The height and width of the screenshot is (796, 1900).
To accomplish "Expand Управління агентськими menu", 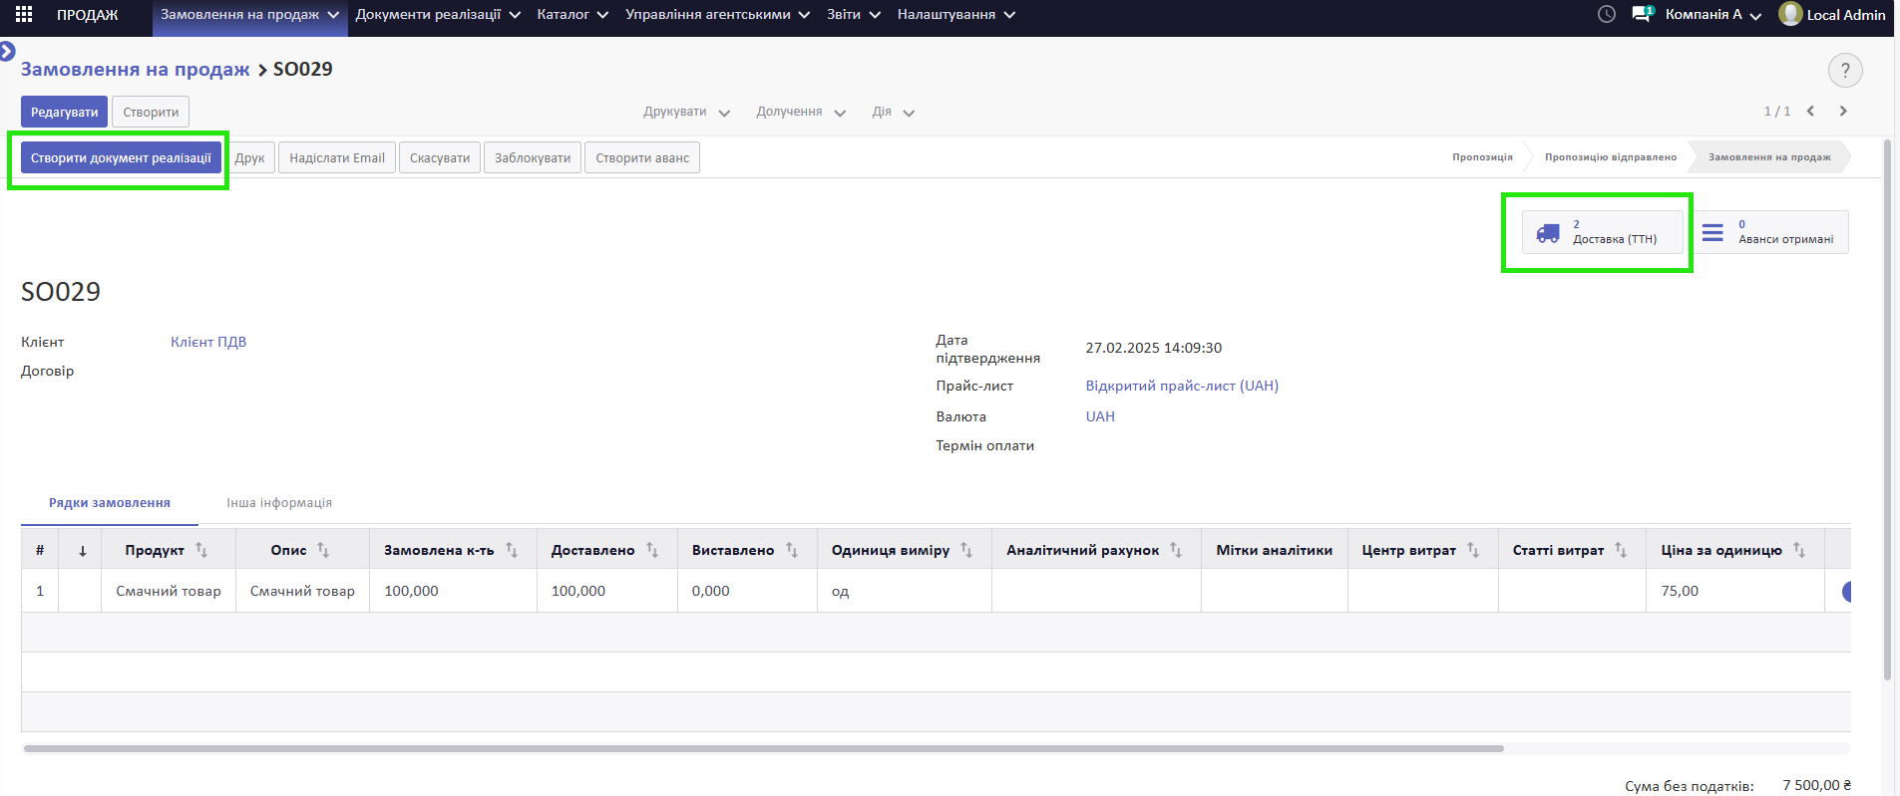I will [x=717, y=15].
